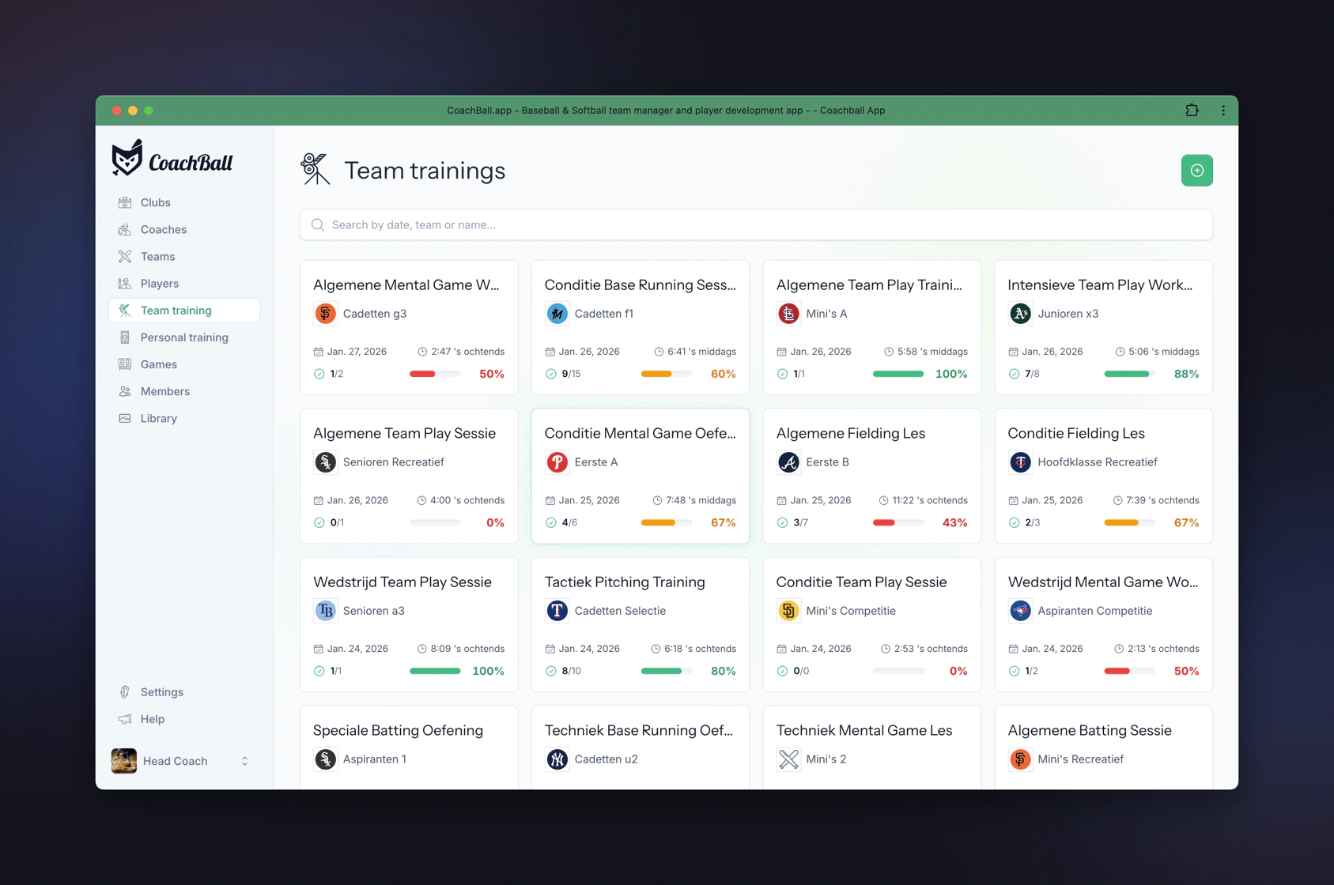Focus the search by date, team field

755,225
